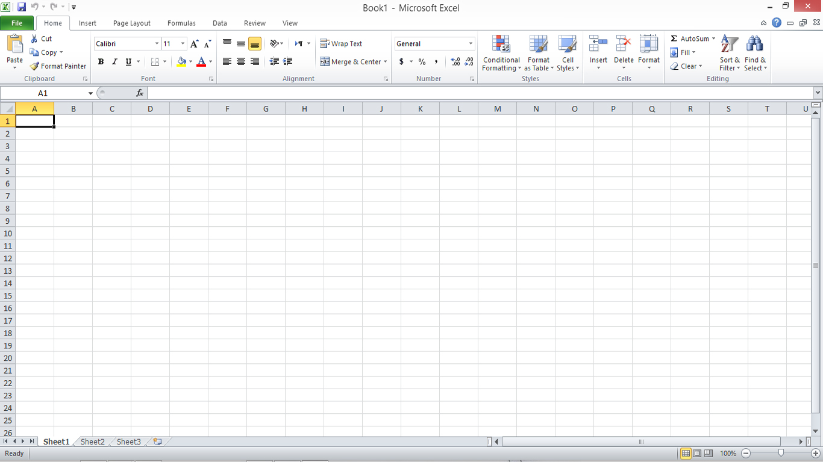
Task: Apply the Accounting dollar format
Action: point(401,61)
